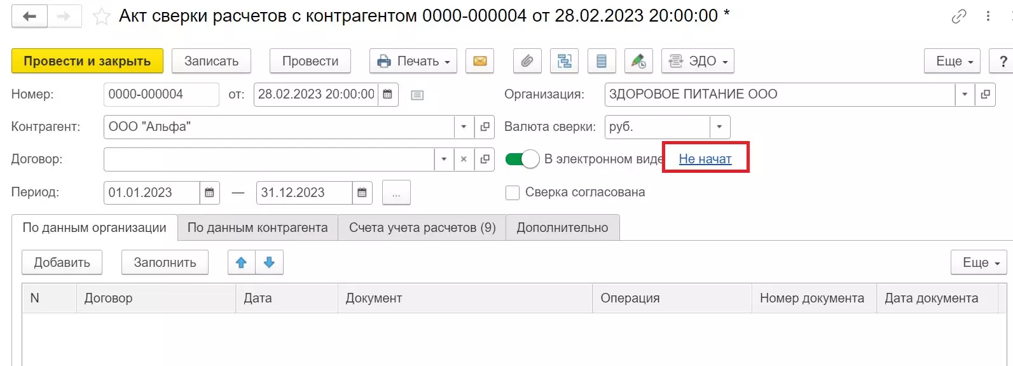Click the Номер документа column header
1013x366 pixels.
814,298
